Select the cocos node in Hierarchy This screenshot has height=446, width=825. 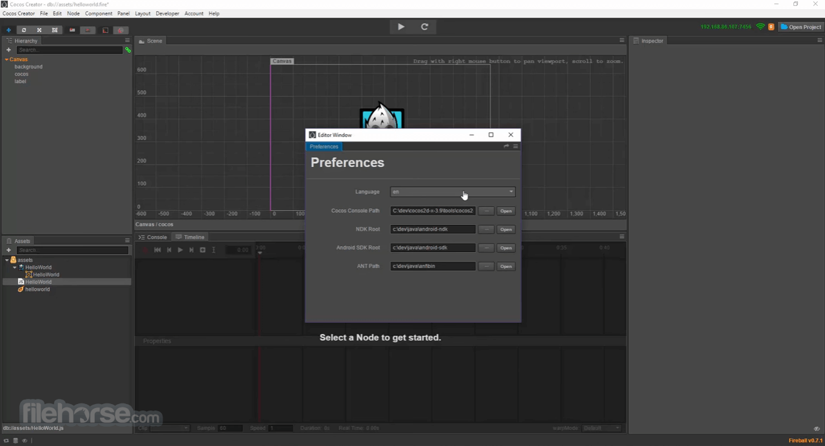click(x=21, y=74)
